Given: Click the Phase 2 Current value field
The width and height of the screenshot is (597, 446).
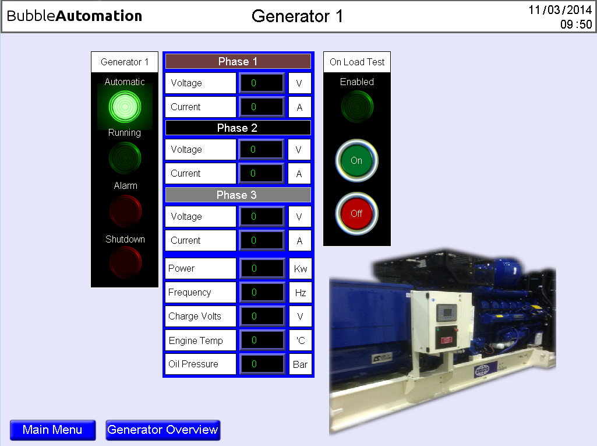Looking at the screenshot, I should point(261,174).
